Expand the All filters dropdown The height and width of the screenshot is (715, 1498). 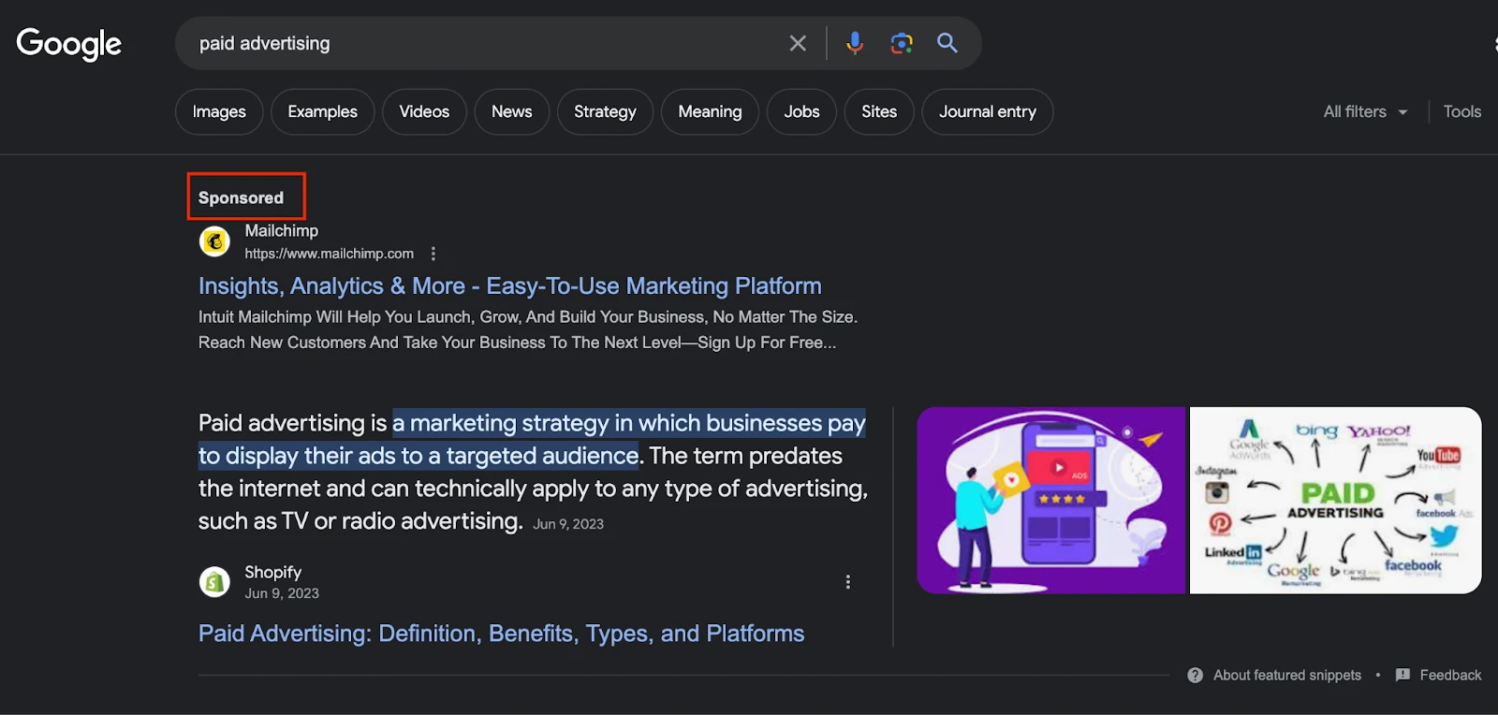(1366, 111)
